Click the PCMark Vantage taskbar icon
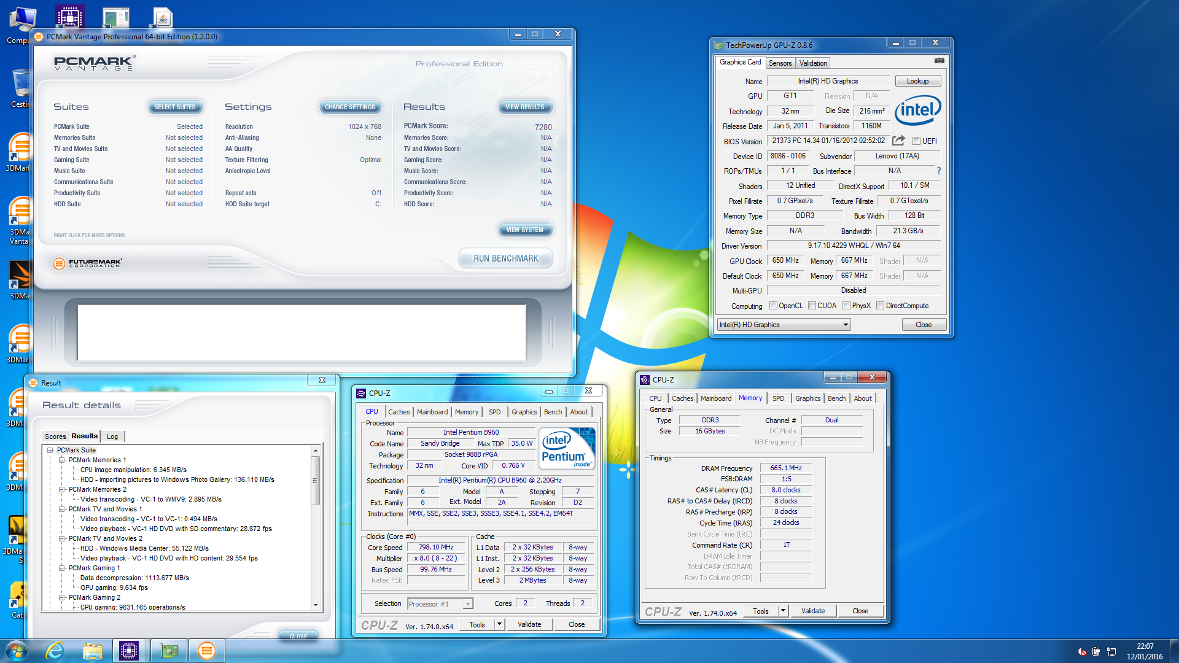This screenshot has width=1179, height=663. (207, 651)
